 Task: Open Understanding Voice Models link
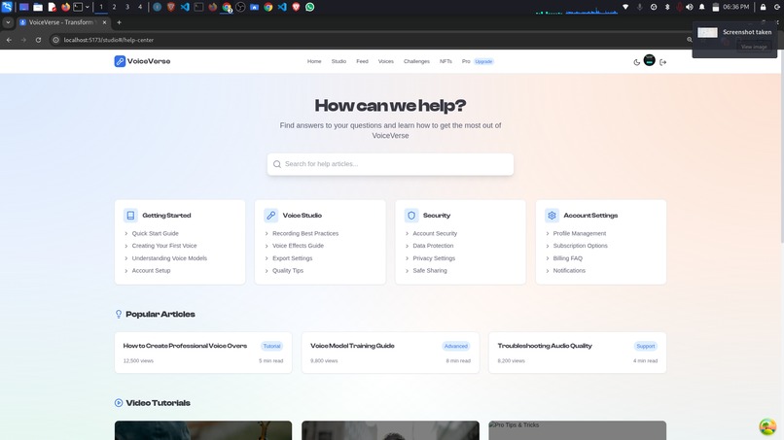[x=169, y=258]
